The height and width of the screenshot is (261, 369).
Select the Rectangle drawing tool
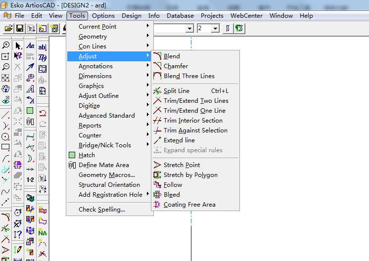click(x=6, y=147)
